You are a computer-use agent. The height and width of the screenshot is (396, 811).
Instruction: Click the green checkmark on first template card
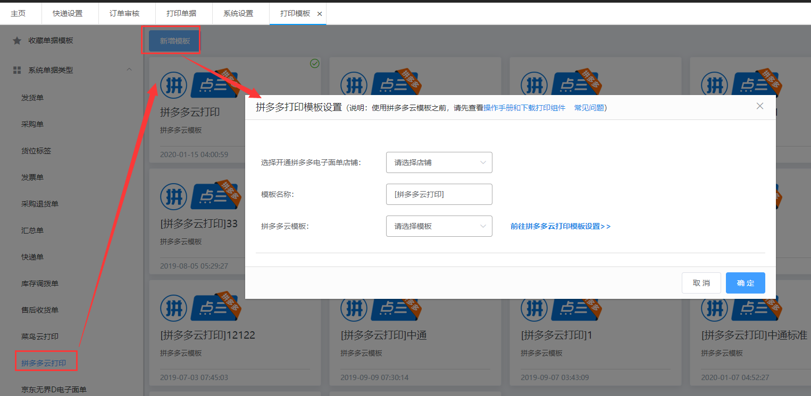click(x=315, y=64)
